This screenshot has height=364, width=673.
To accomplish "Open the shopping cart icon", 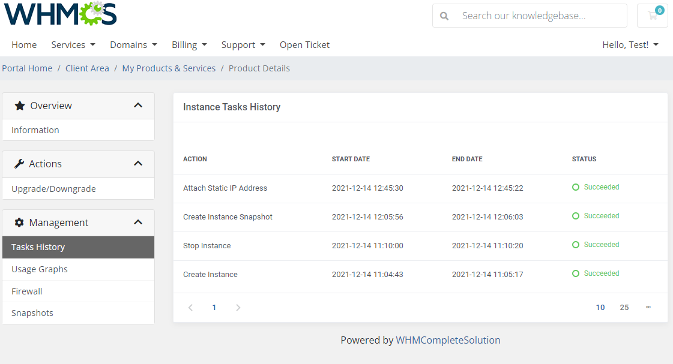I will click(x=653, y=16).
